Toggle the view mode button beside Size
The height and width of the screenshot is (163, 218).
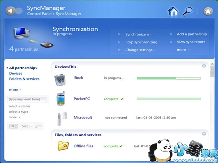pyautogui.click(x=13, y=126)
